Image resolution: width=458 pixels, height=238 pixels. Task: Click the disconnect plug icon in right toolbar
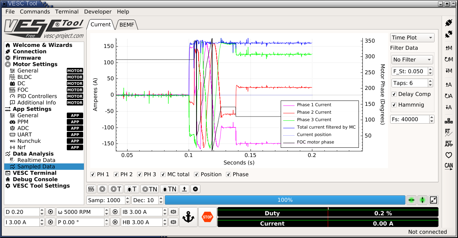point(449,34)
